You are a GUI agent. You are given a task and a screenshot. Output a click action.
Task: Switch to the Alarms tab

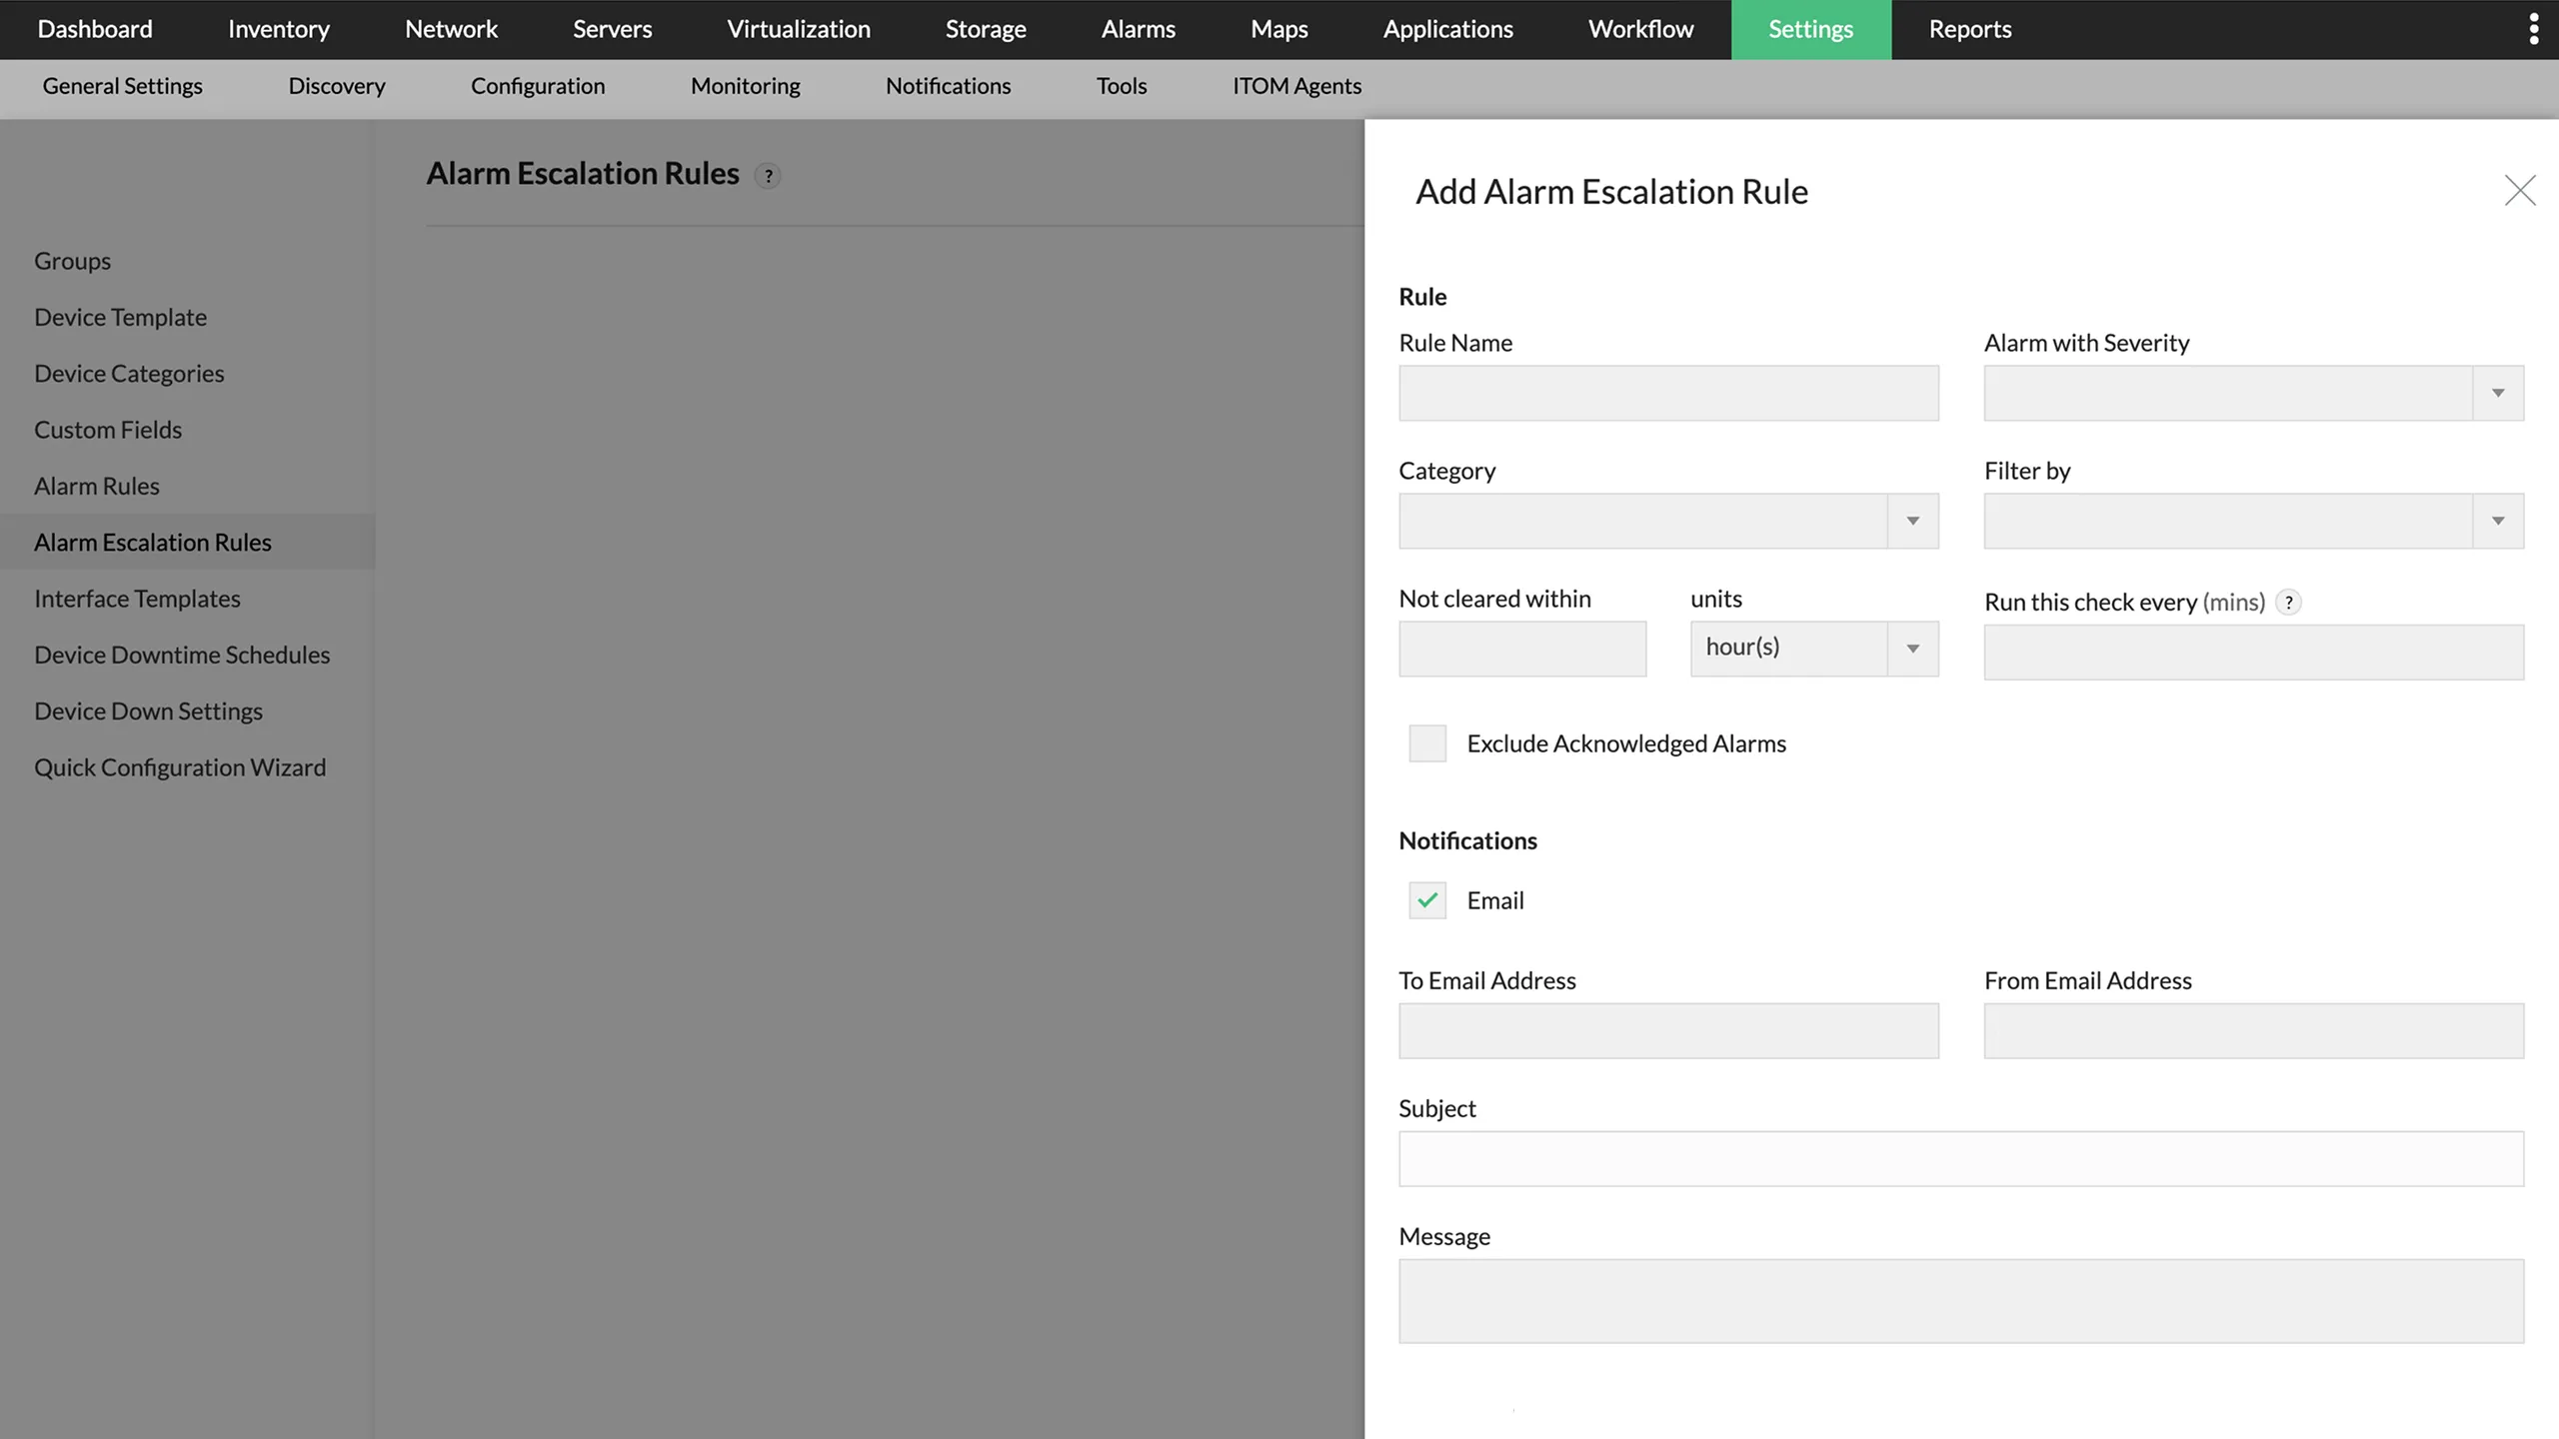point(1138,29)
